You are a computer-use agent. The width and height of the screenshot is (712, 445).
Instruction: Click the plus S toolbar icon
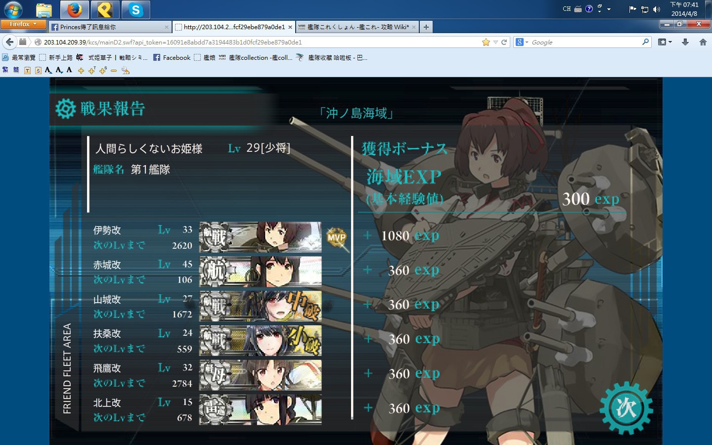pyautogui.click(x=103, y=71)
